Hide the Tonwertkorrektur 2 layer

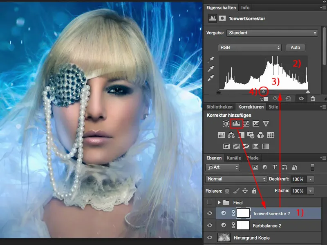pyautogui.click(x=210, y=213)
